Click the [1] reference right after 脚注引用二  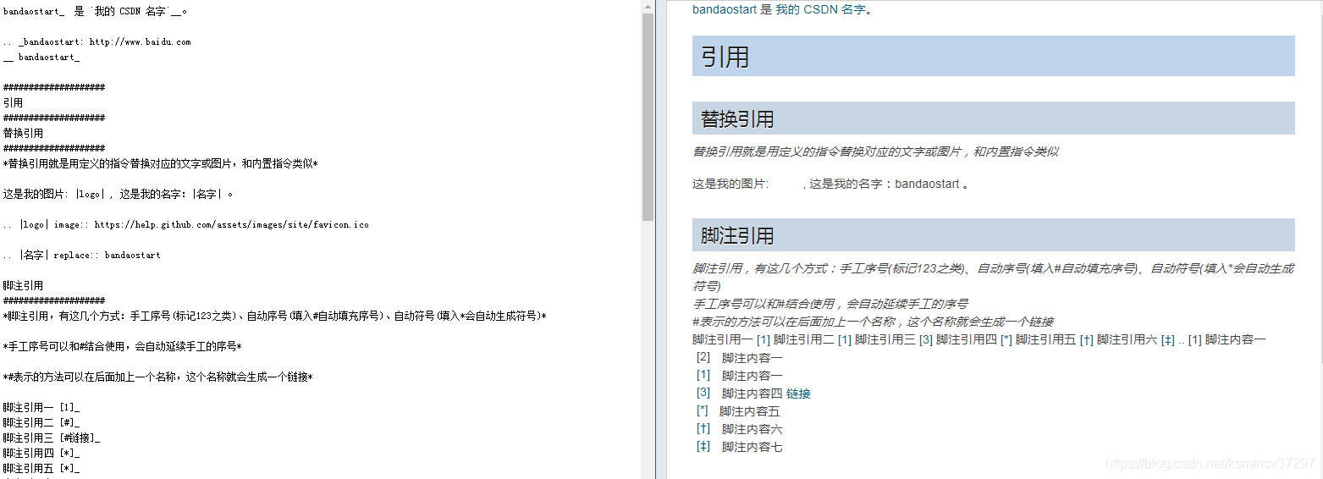pos(844,339)
